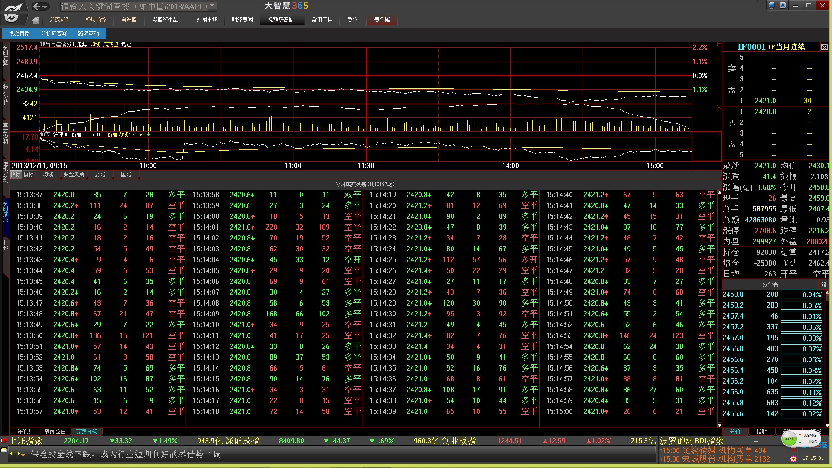Open the 委托 menu
This screenshot has width=832, height=468.
pos(352,20)
